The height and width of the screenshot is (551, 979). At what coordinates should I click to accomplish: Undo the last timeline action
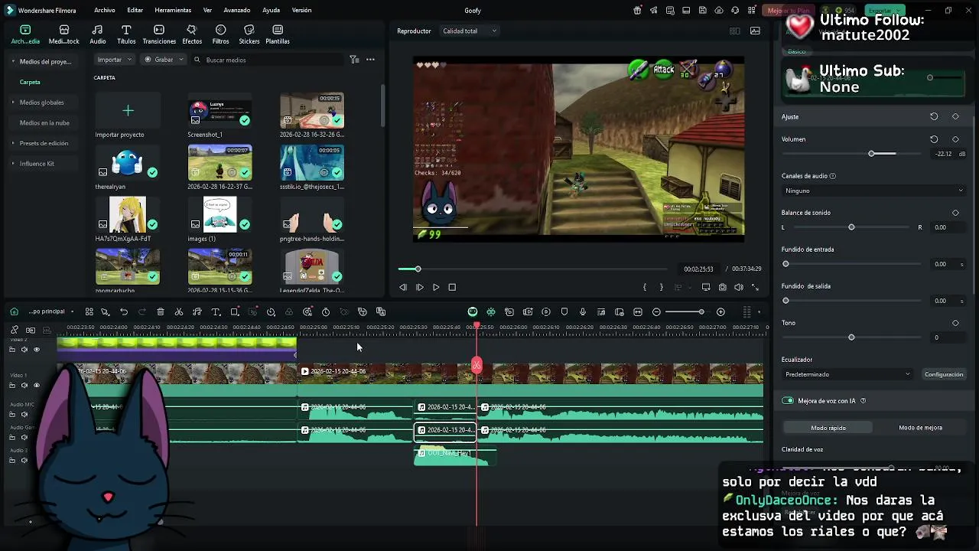(x=124, y=312)
